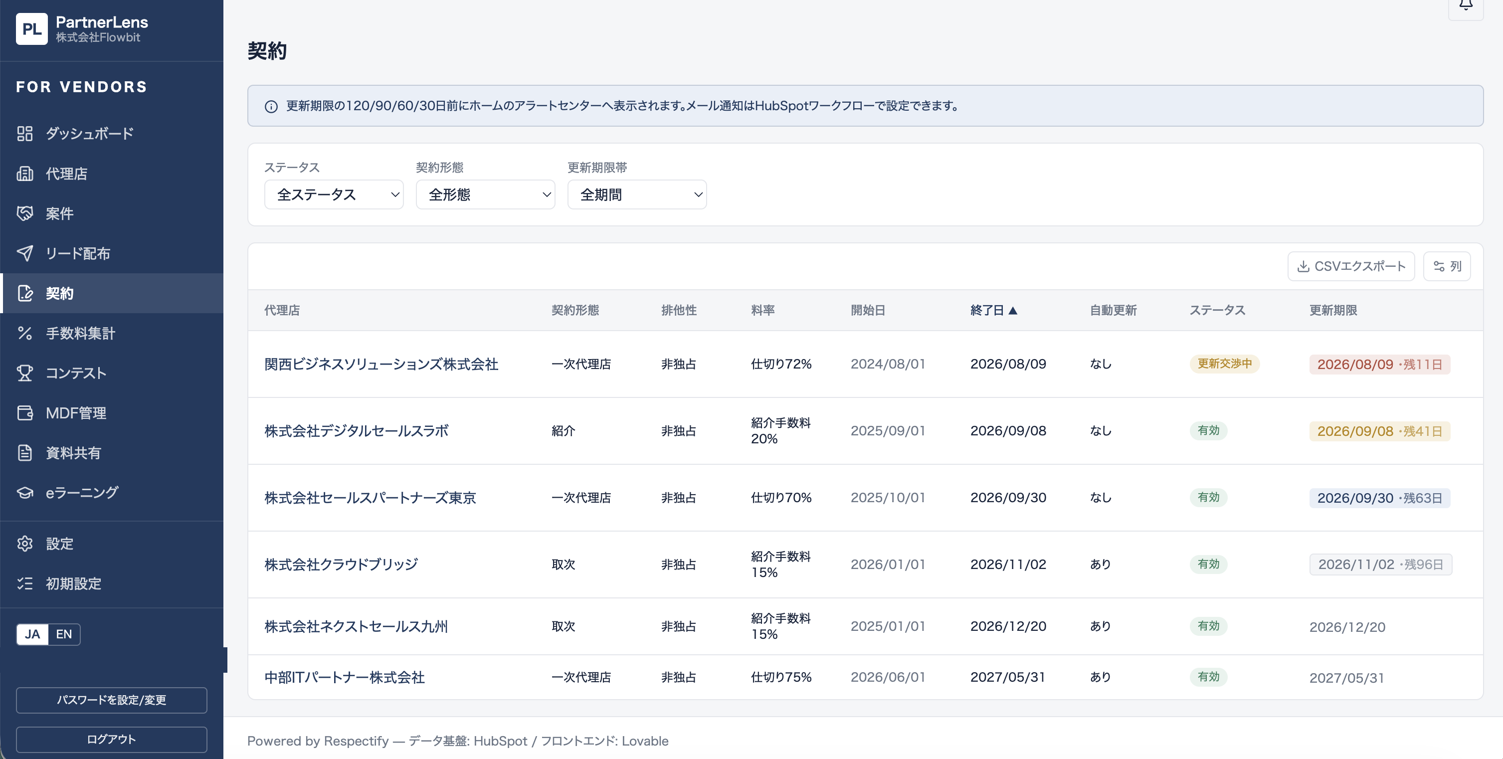Viewport: 1503px width, 759px height.
Task: Click the 契約 document pen icon
Action: [x=24, y=293]
